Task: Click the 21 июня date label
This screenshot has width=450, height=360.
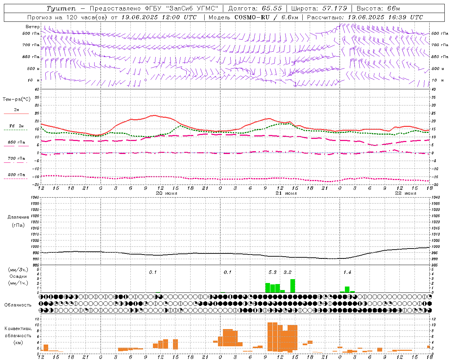Action: [286, 193]
